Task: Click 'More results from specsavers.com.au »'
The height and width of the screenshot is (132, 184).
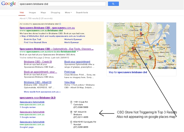Action: (x=42, y=92)
